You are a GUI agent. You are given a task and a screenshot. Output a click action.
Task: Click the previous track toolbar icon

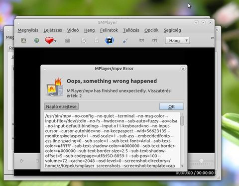pyautogui.click(x=141, y=40)
